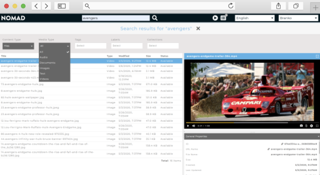Screen dimensions: 320x175
Task: Click the General Properties panel scrollbar
Action: (319, 147)
